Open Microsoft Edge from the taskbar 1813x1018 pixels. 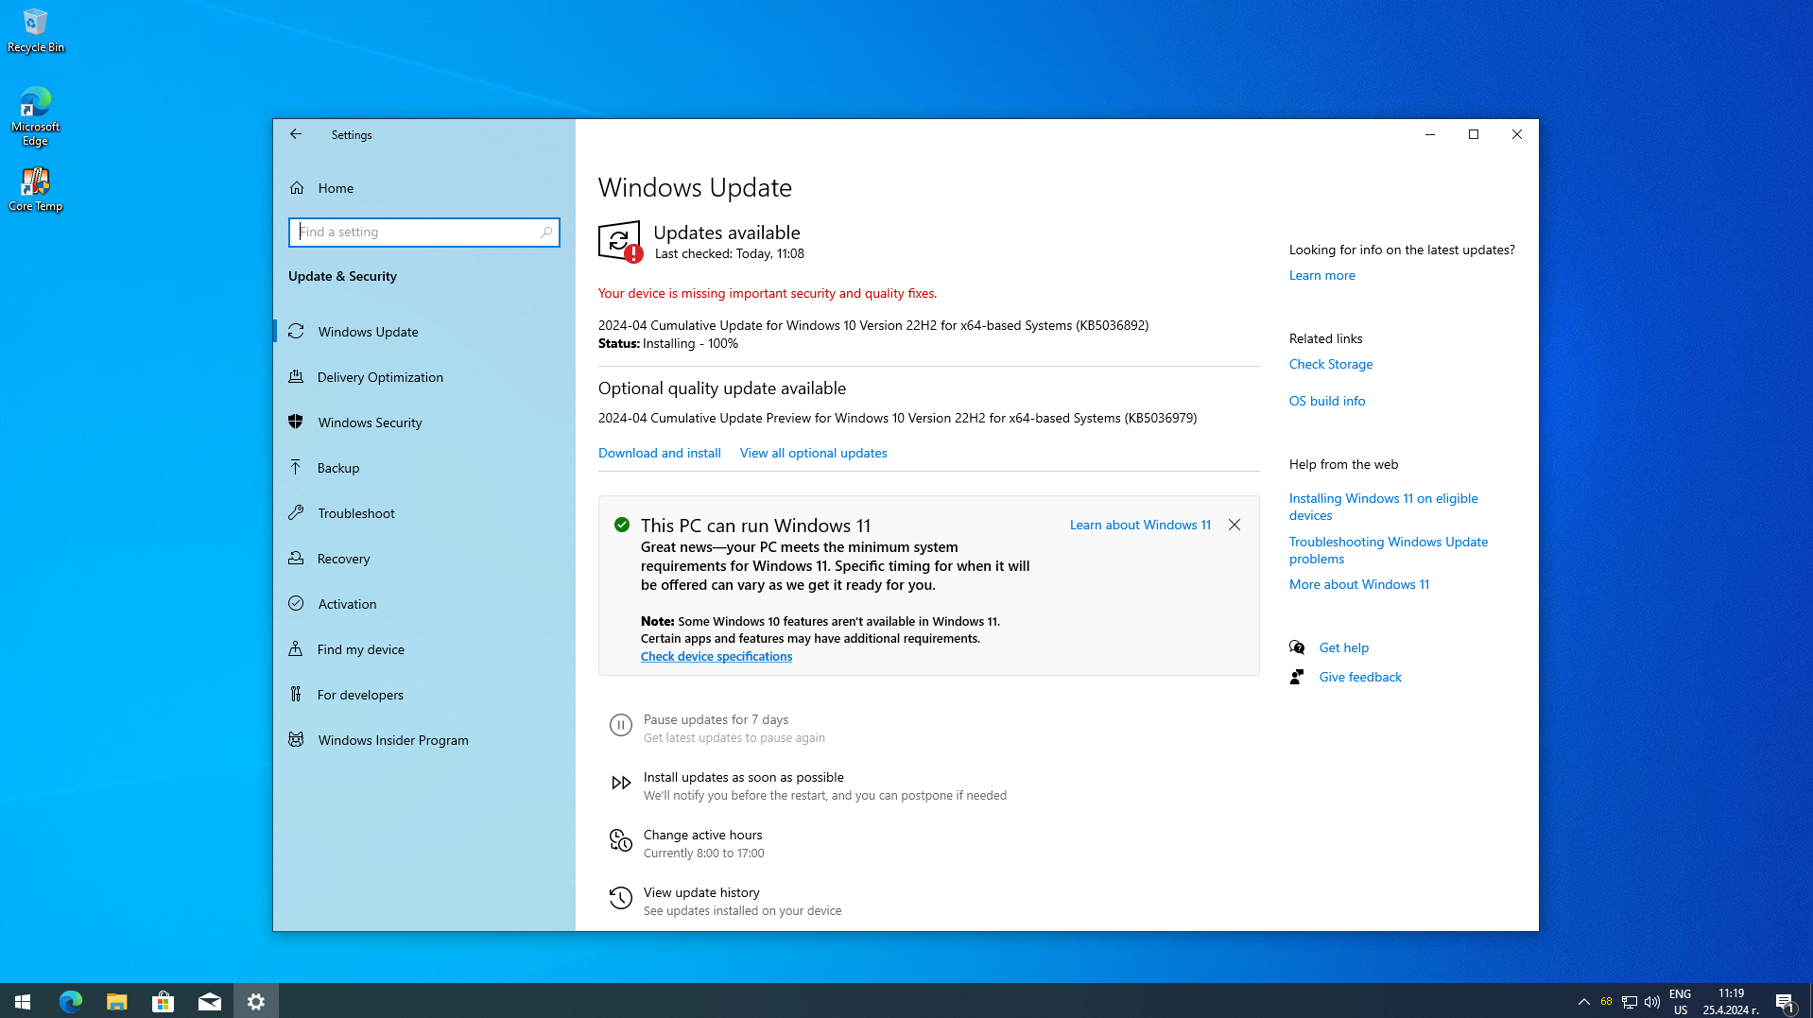pos(71,1001)
